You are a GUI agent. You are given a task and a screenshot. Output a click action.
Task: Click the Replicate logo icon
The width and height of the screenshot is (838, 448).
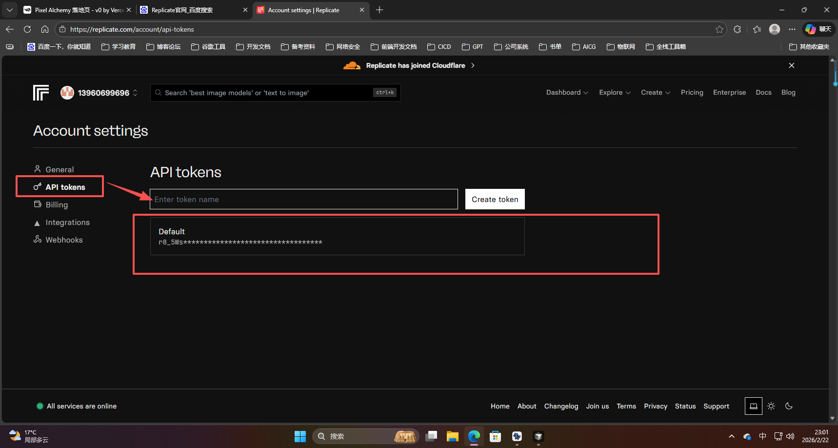(41, 92)
